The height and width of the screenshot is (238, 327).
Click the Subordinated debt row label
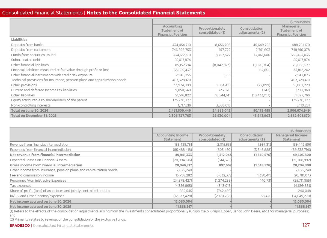[26, 60]
